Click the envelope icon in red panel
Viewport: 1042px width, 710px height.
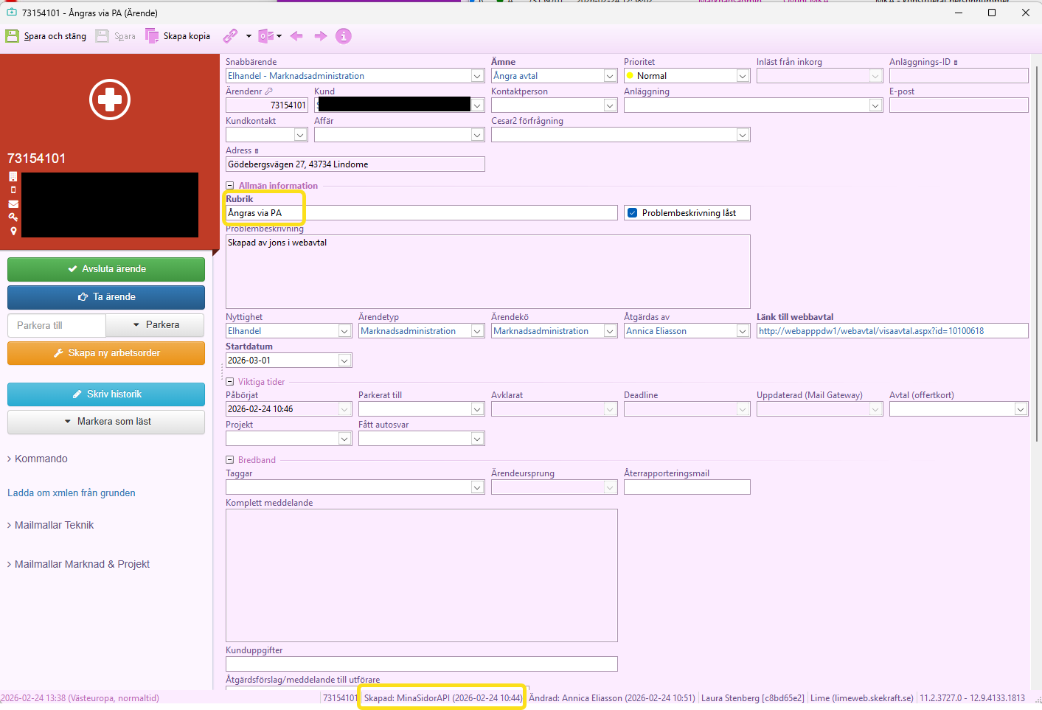click(x=13, y=204)
